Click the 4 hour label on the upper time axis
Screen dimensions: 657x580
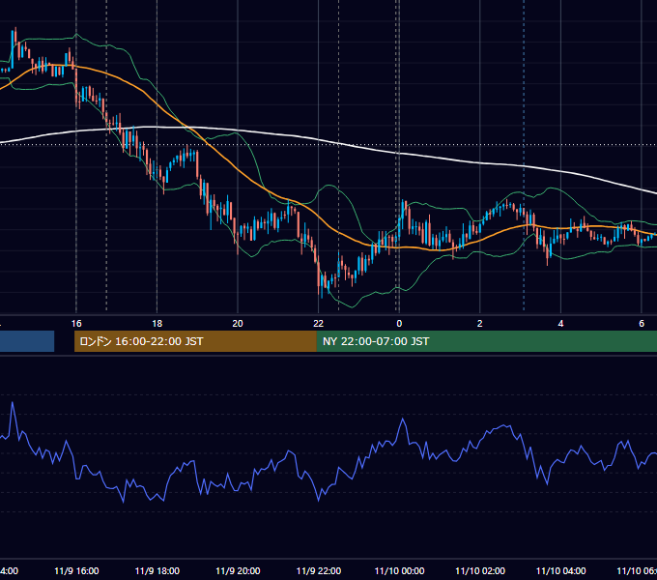pyautogui.click(x=560, y=324)
